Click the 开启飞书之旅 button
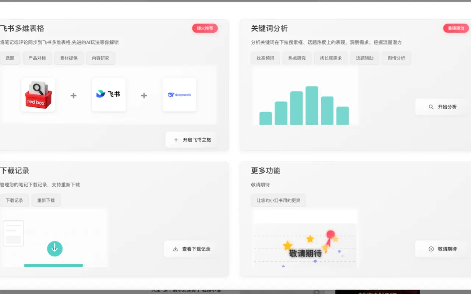 [x=191, y=140]
